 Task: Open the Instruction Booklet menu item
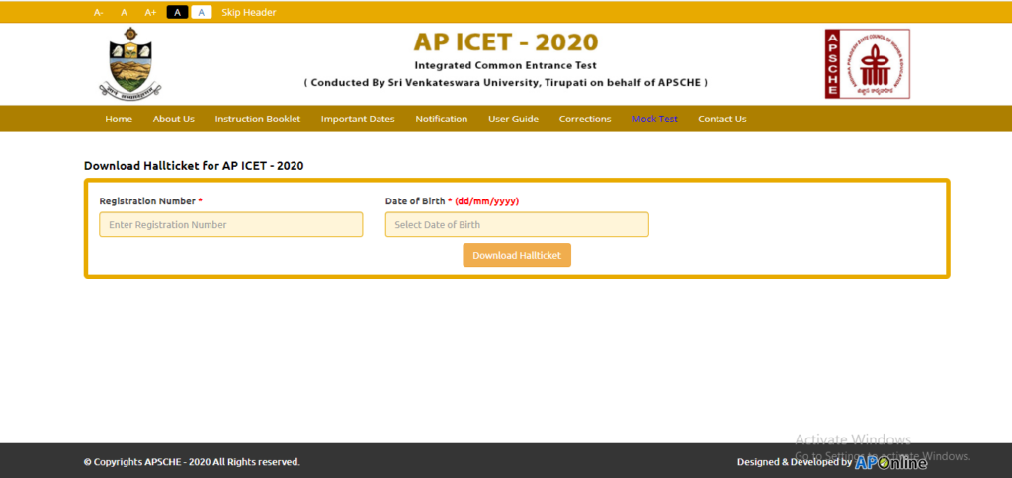(258, 119)
